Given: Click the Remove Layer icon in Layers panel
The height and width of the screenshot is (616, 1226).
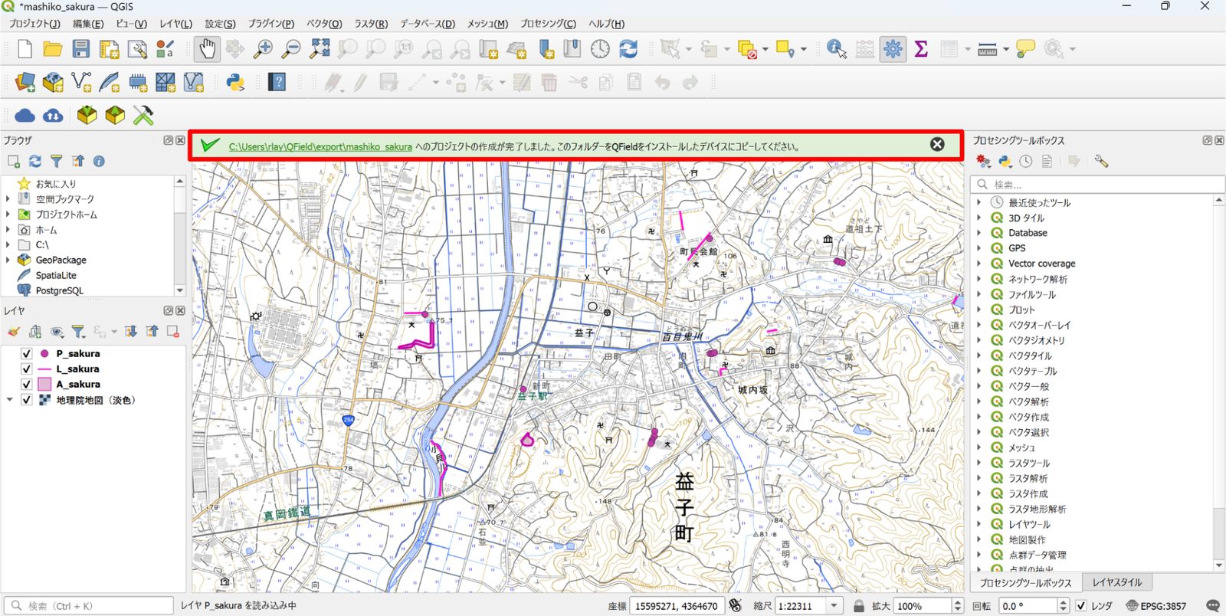Looking at the screenshot, I should click(x=173, y=331).
